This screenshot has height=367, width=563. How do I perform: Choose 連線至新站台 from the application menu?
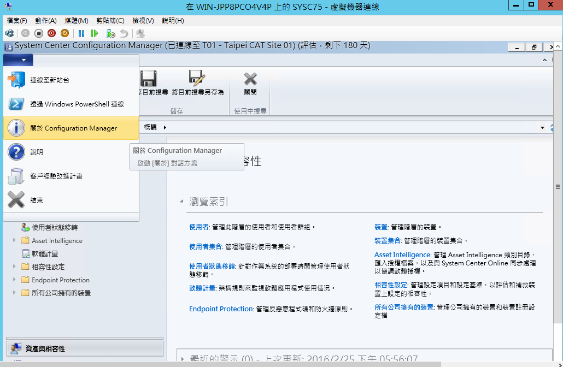coord(71,80)
